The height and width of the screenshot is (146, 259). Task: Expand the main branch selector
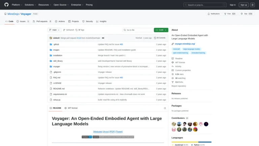pos(55,30)
